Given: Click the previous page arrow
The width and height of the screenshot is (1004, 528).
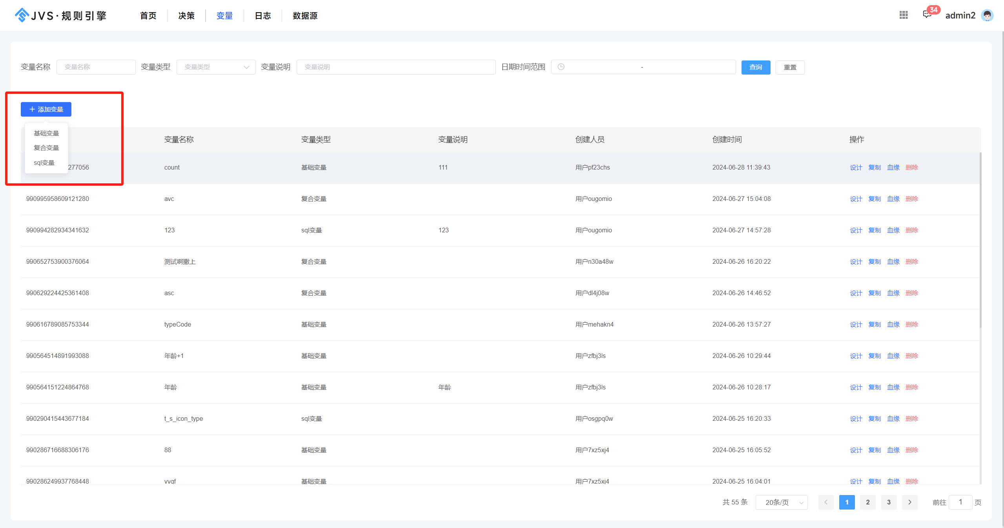Looking at the screenshot, I should point(826,502).
